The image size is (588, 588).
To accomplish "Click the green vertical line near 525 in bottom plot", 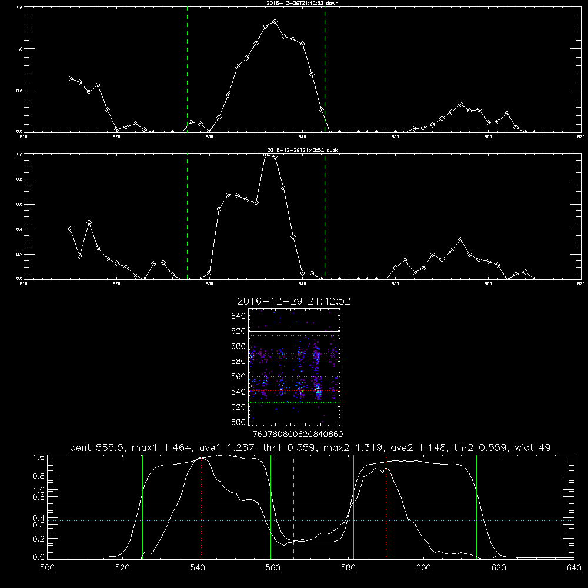I will (142, 507).
